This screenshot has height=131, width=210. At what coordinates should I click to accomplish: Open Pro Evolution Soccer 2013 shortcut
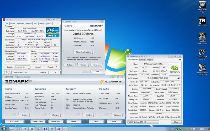pyautogui.click(x=202, y=70)
